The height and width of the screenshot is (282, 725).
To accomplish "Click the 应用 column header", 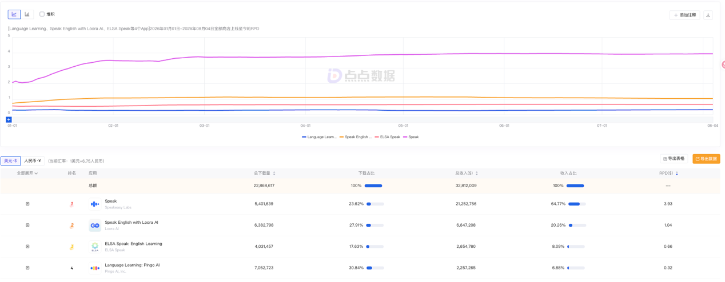I will [x=93, y=173].
